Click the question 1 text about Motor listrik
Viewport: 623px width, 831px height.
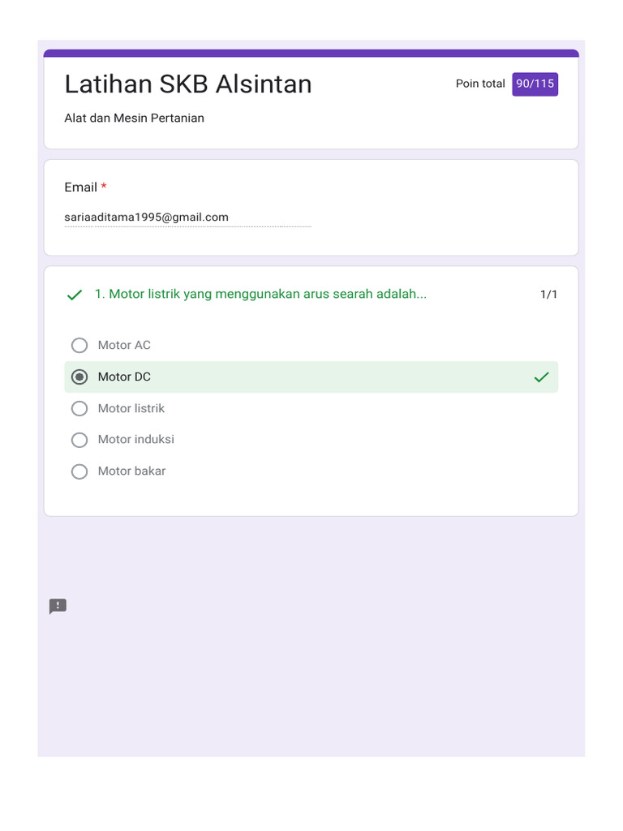tap(260, 294)
